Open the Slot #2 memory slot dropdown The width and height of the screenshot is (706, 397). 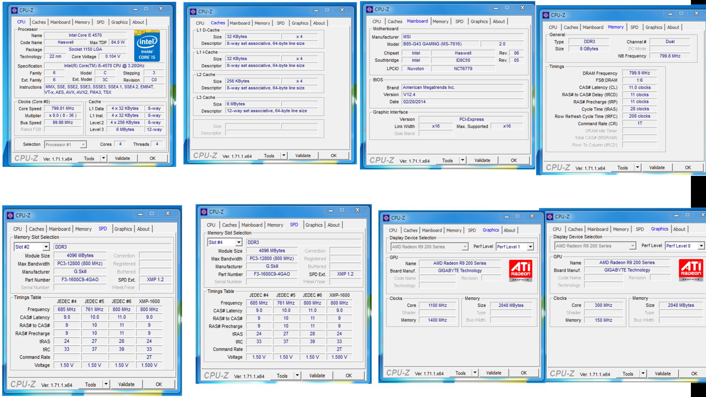coord(46,247)
